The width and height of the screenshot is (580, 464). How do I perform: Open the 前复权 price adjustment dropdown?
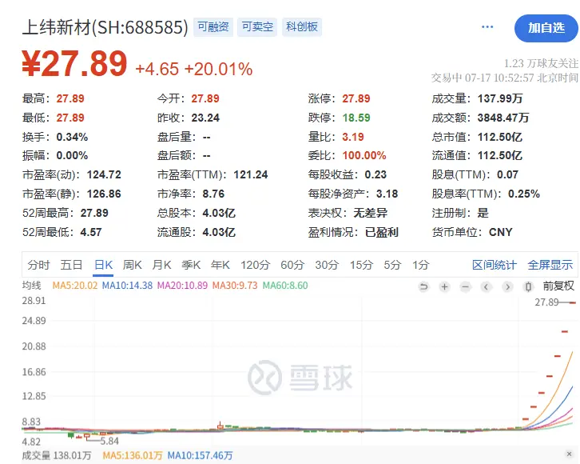tap(558, 286)
